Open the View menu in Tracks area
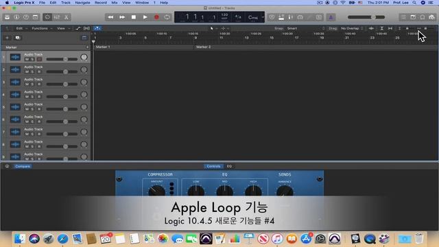Screen dimensions: 439x247 pyautogui.click(x=63, y=29)
